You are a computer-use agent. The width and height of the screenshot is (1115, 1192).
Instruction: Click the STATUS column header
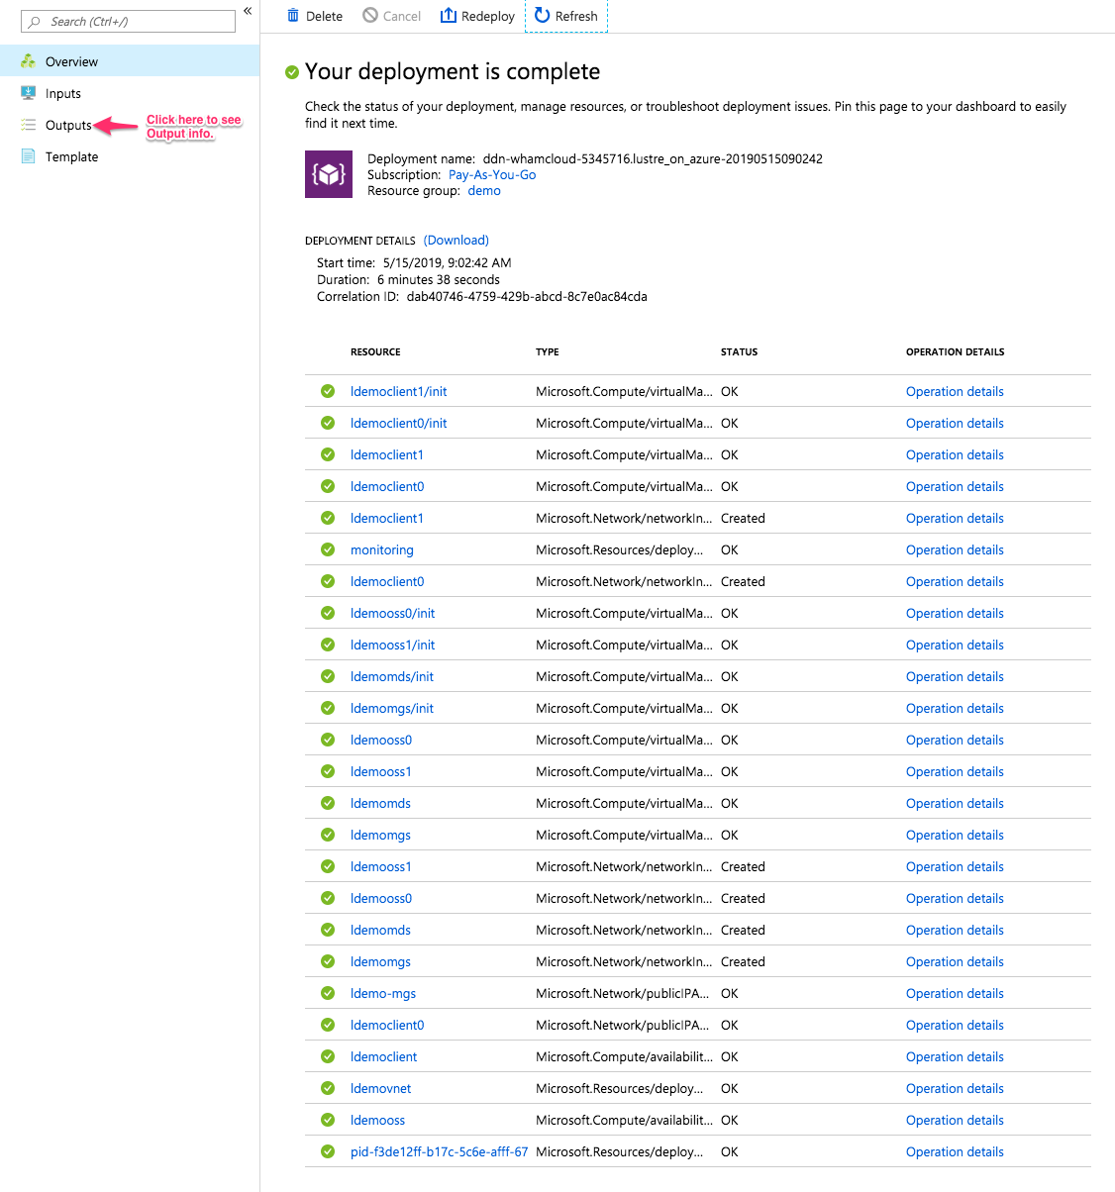(x=739, y=351)
